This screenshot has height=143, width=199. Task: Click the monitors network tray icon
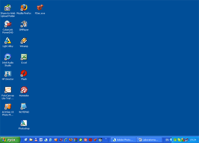coord(187,139)
